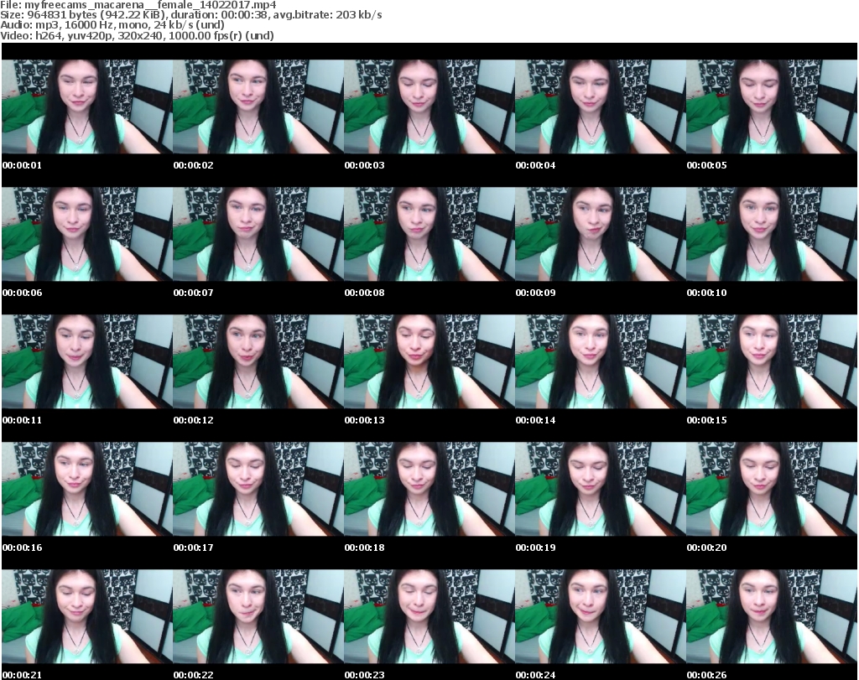Choose the frame at 00:00:23

point(429,616)
